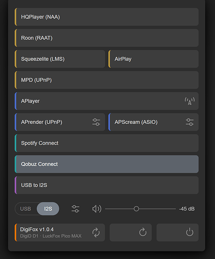
Task: Select the HQPlayer (NAA) service
Action: click(x=107, y=17)
